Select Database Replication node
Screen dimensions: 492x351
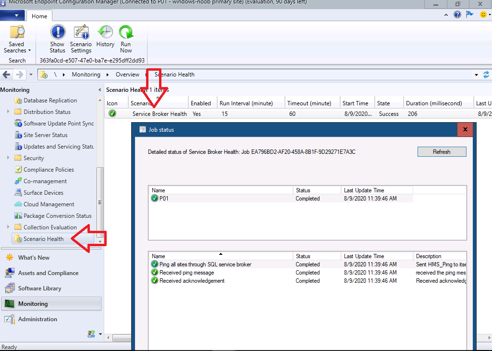click(50, 100)
